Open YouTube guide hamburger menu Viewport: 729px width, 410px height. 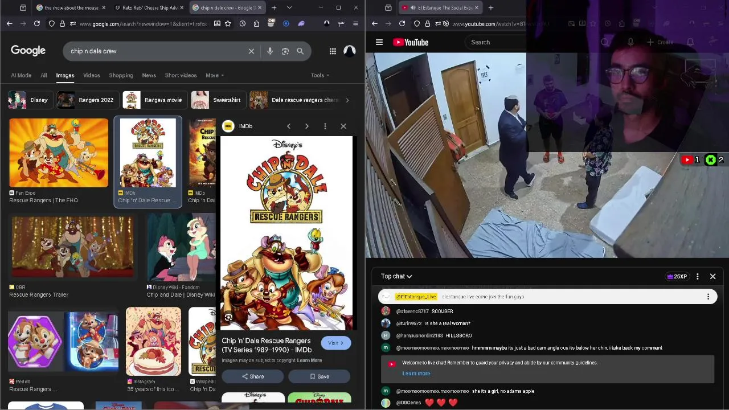pos(379,42)
